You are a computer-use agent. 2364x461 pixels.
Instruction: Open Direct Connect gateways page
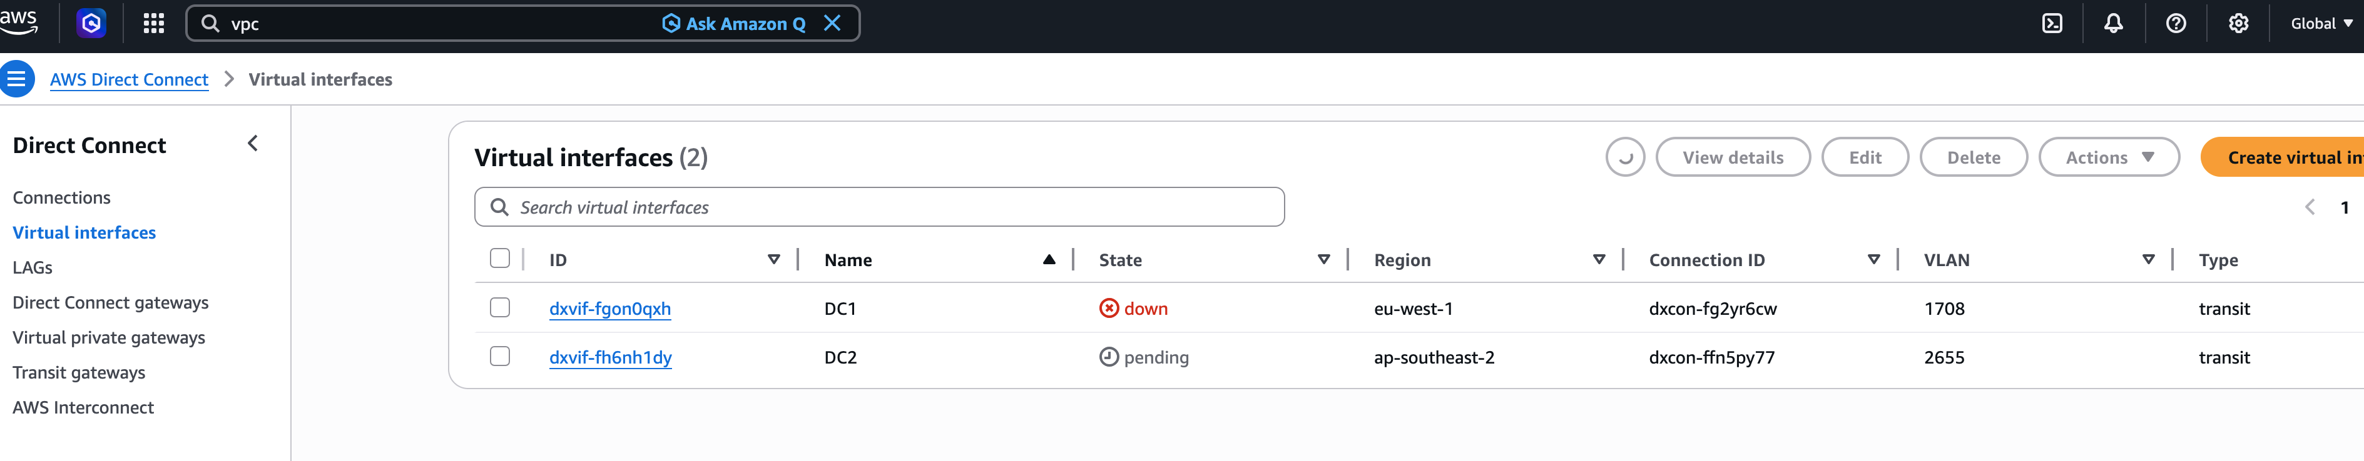[110, 302]
